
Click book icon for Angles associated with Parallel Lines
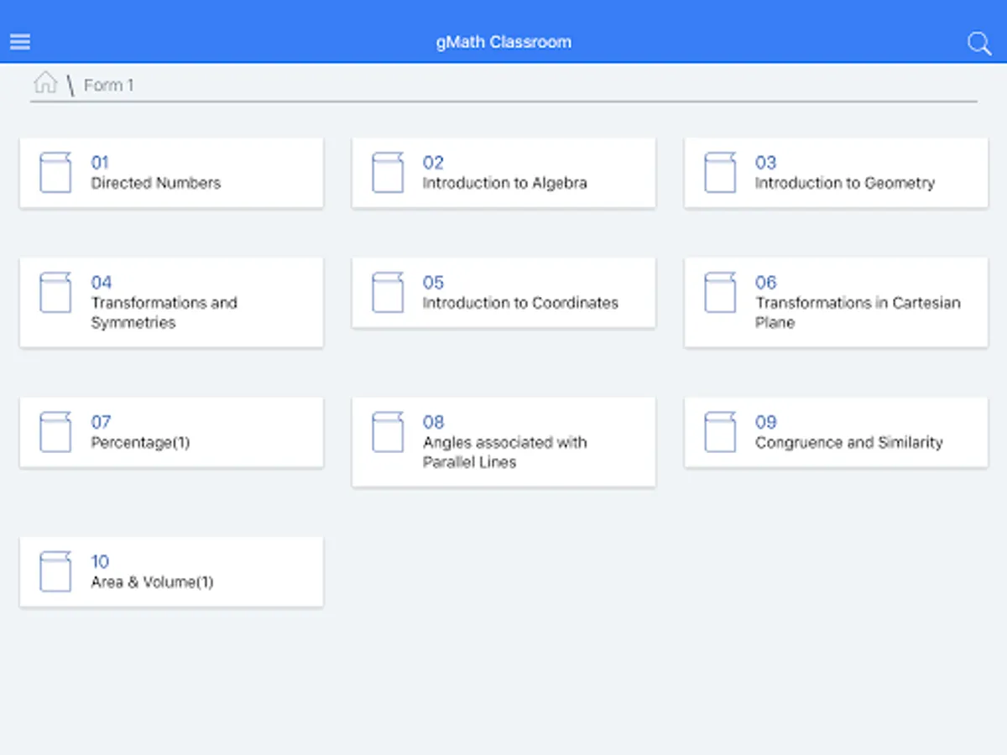(x=388, y=431)
